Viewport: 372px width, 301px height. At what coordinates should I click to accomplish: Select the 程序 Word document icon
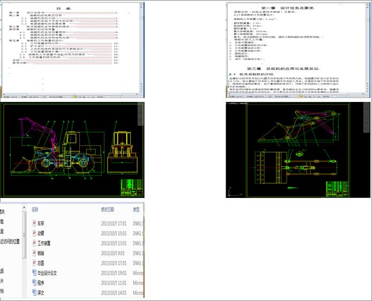point(34,283)
